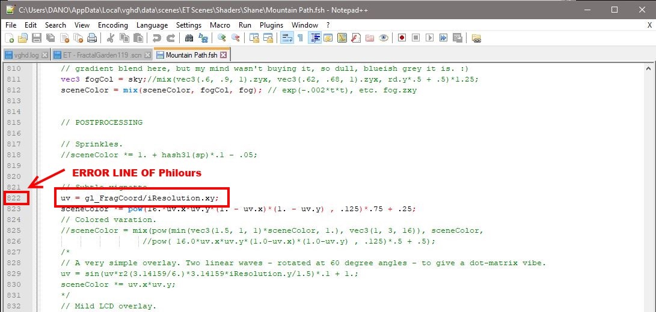Image resolution: width=656 pixels, height=312 pixels.
Task: Open the Encoding menu
Action: click(113, 25)
